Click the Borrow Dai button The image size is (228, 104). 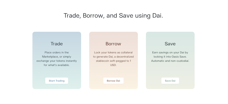tap(113, 81)
